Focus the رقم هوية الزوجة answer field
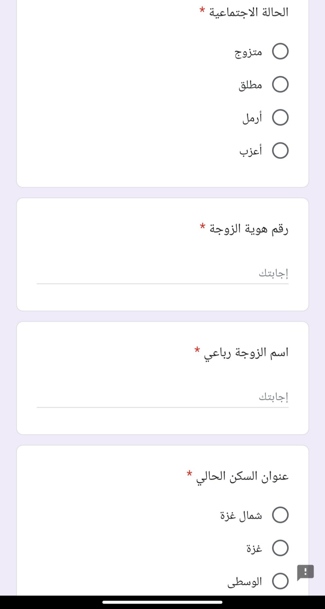The image size is (325, 609). [162, 274]
